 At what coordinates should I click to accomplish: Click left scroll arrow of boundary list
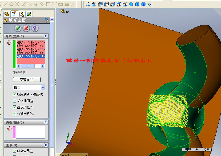coord(19,66)
